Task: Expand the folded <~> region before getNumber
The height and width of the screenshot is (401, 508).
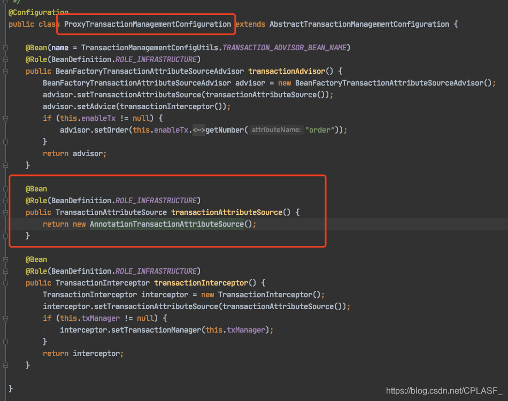Action: tap(199, 130)
